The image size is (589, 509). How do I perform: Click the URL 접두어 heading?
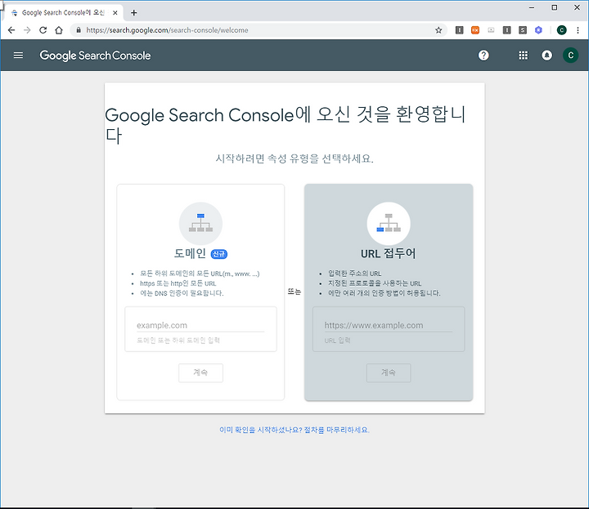[389, 253]
